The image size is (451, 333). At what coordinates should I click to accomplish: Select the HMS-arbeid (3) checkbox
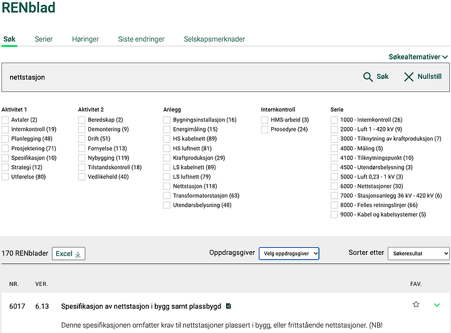point(264,120)
